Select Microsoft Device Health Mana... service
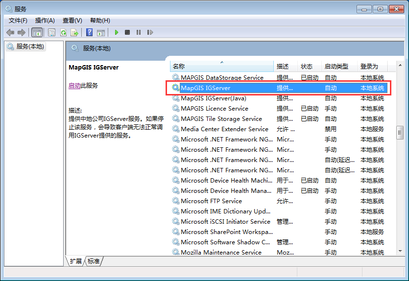 (279, 191)
